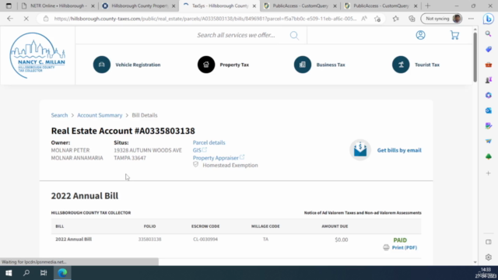This screenshot has width=498, height=280.
Task: Click the Bing chat icon in Edge sidebar
Action: [x=488, y=19]
